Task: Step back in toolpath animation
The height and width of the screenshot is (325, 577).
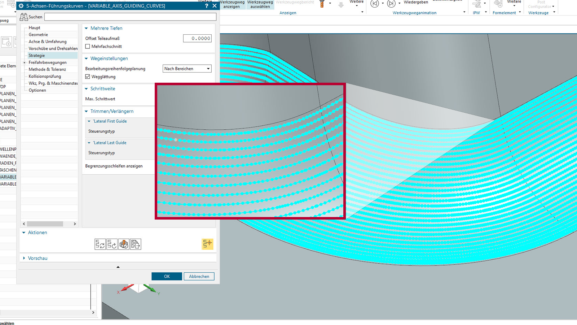Action: [x=375, y=4]
